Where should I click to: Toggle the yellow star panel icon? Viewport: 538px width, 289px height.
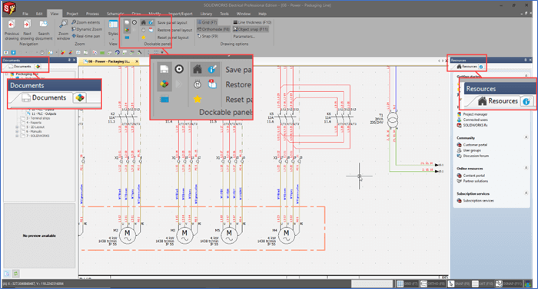click(x=144, y=38)
